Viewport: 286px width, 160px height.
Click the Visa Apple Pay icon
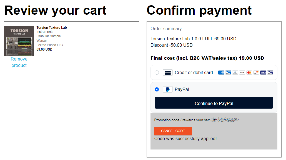[270, 73]
